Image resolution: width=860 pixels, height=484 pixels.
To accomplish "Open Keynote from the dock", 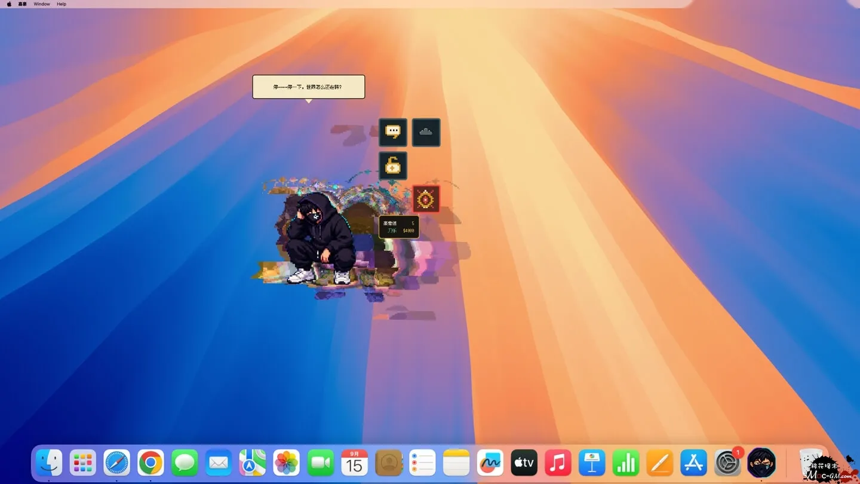I will pos(592,463).
